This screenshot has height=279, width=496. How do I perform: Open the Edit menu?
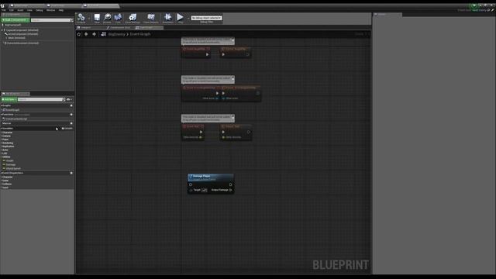[x=12, y=10]
